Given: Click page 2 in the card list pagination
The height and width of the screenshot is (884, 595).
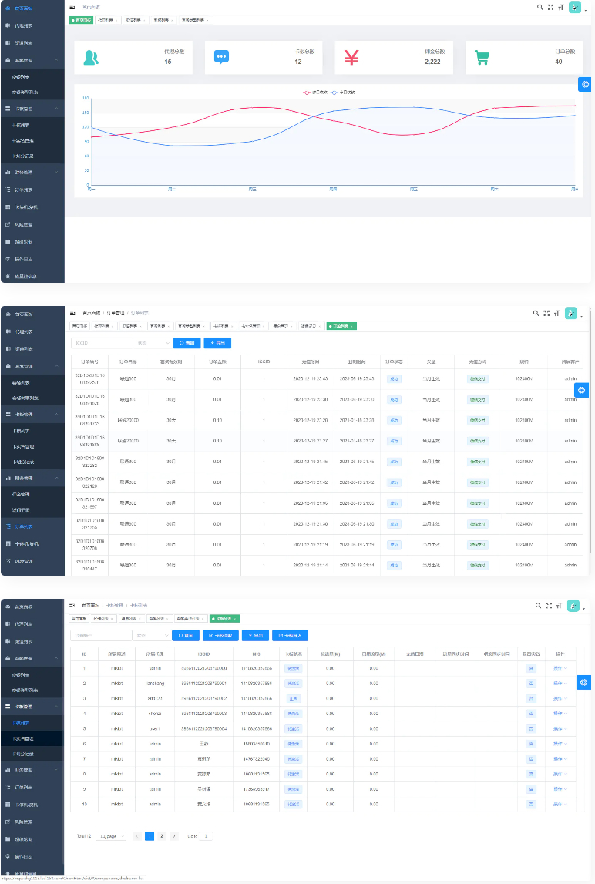Looking at the screenshot, I should point(161,835).
